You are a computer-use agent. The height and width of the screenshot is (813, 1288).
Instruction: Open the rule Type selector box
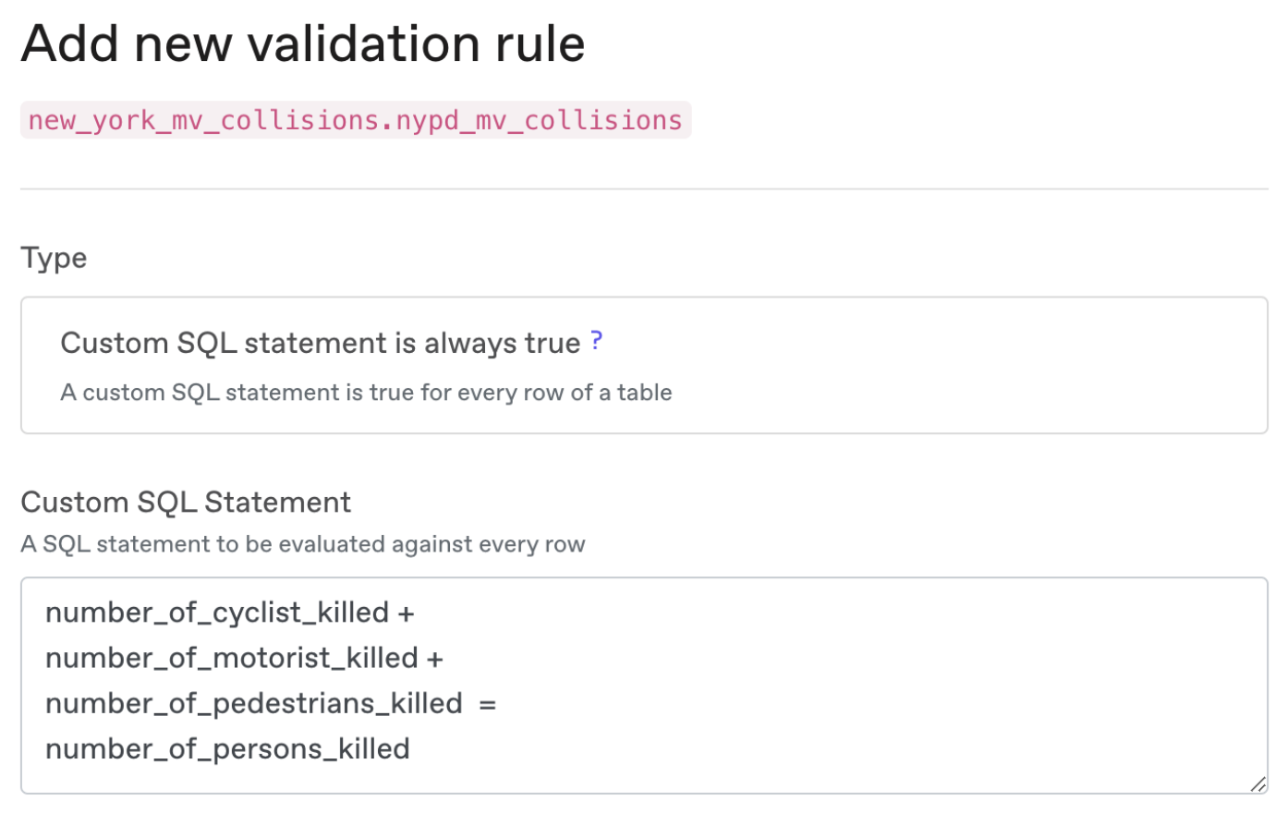[644, 365]
